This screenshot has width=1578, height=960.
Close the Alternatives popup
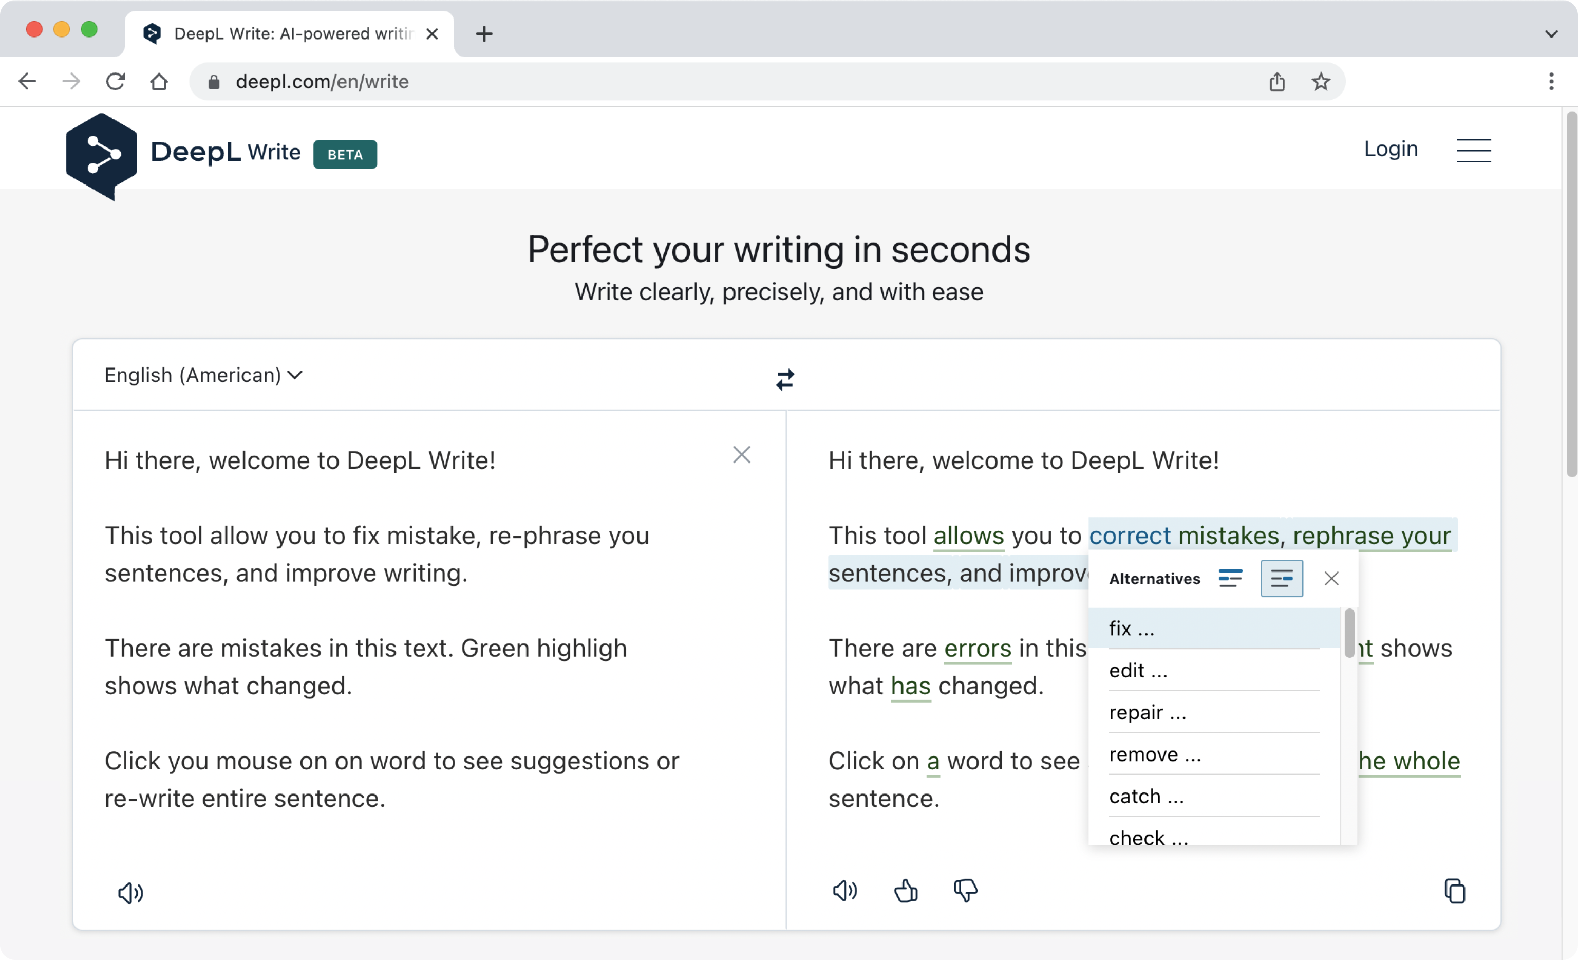1331,578
